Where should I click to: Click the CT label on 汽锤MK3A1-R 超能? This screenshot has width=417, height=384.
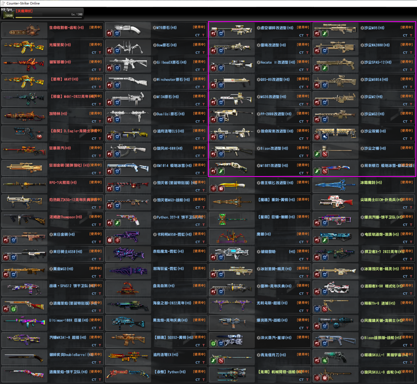click(x=94, y=345)
